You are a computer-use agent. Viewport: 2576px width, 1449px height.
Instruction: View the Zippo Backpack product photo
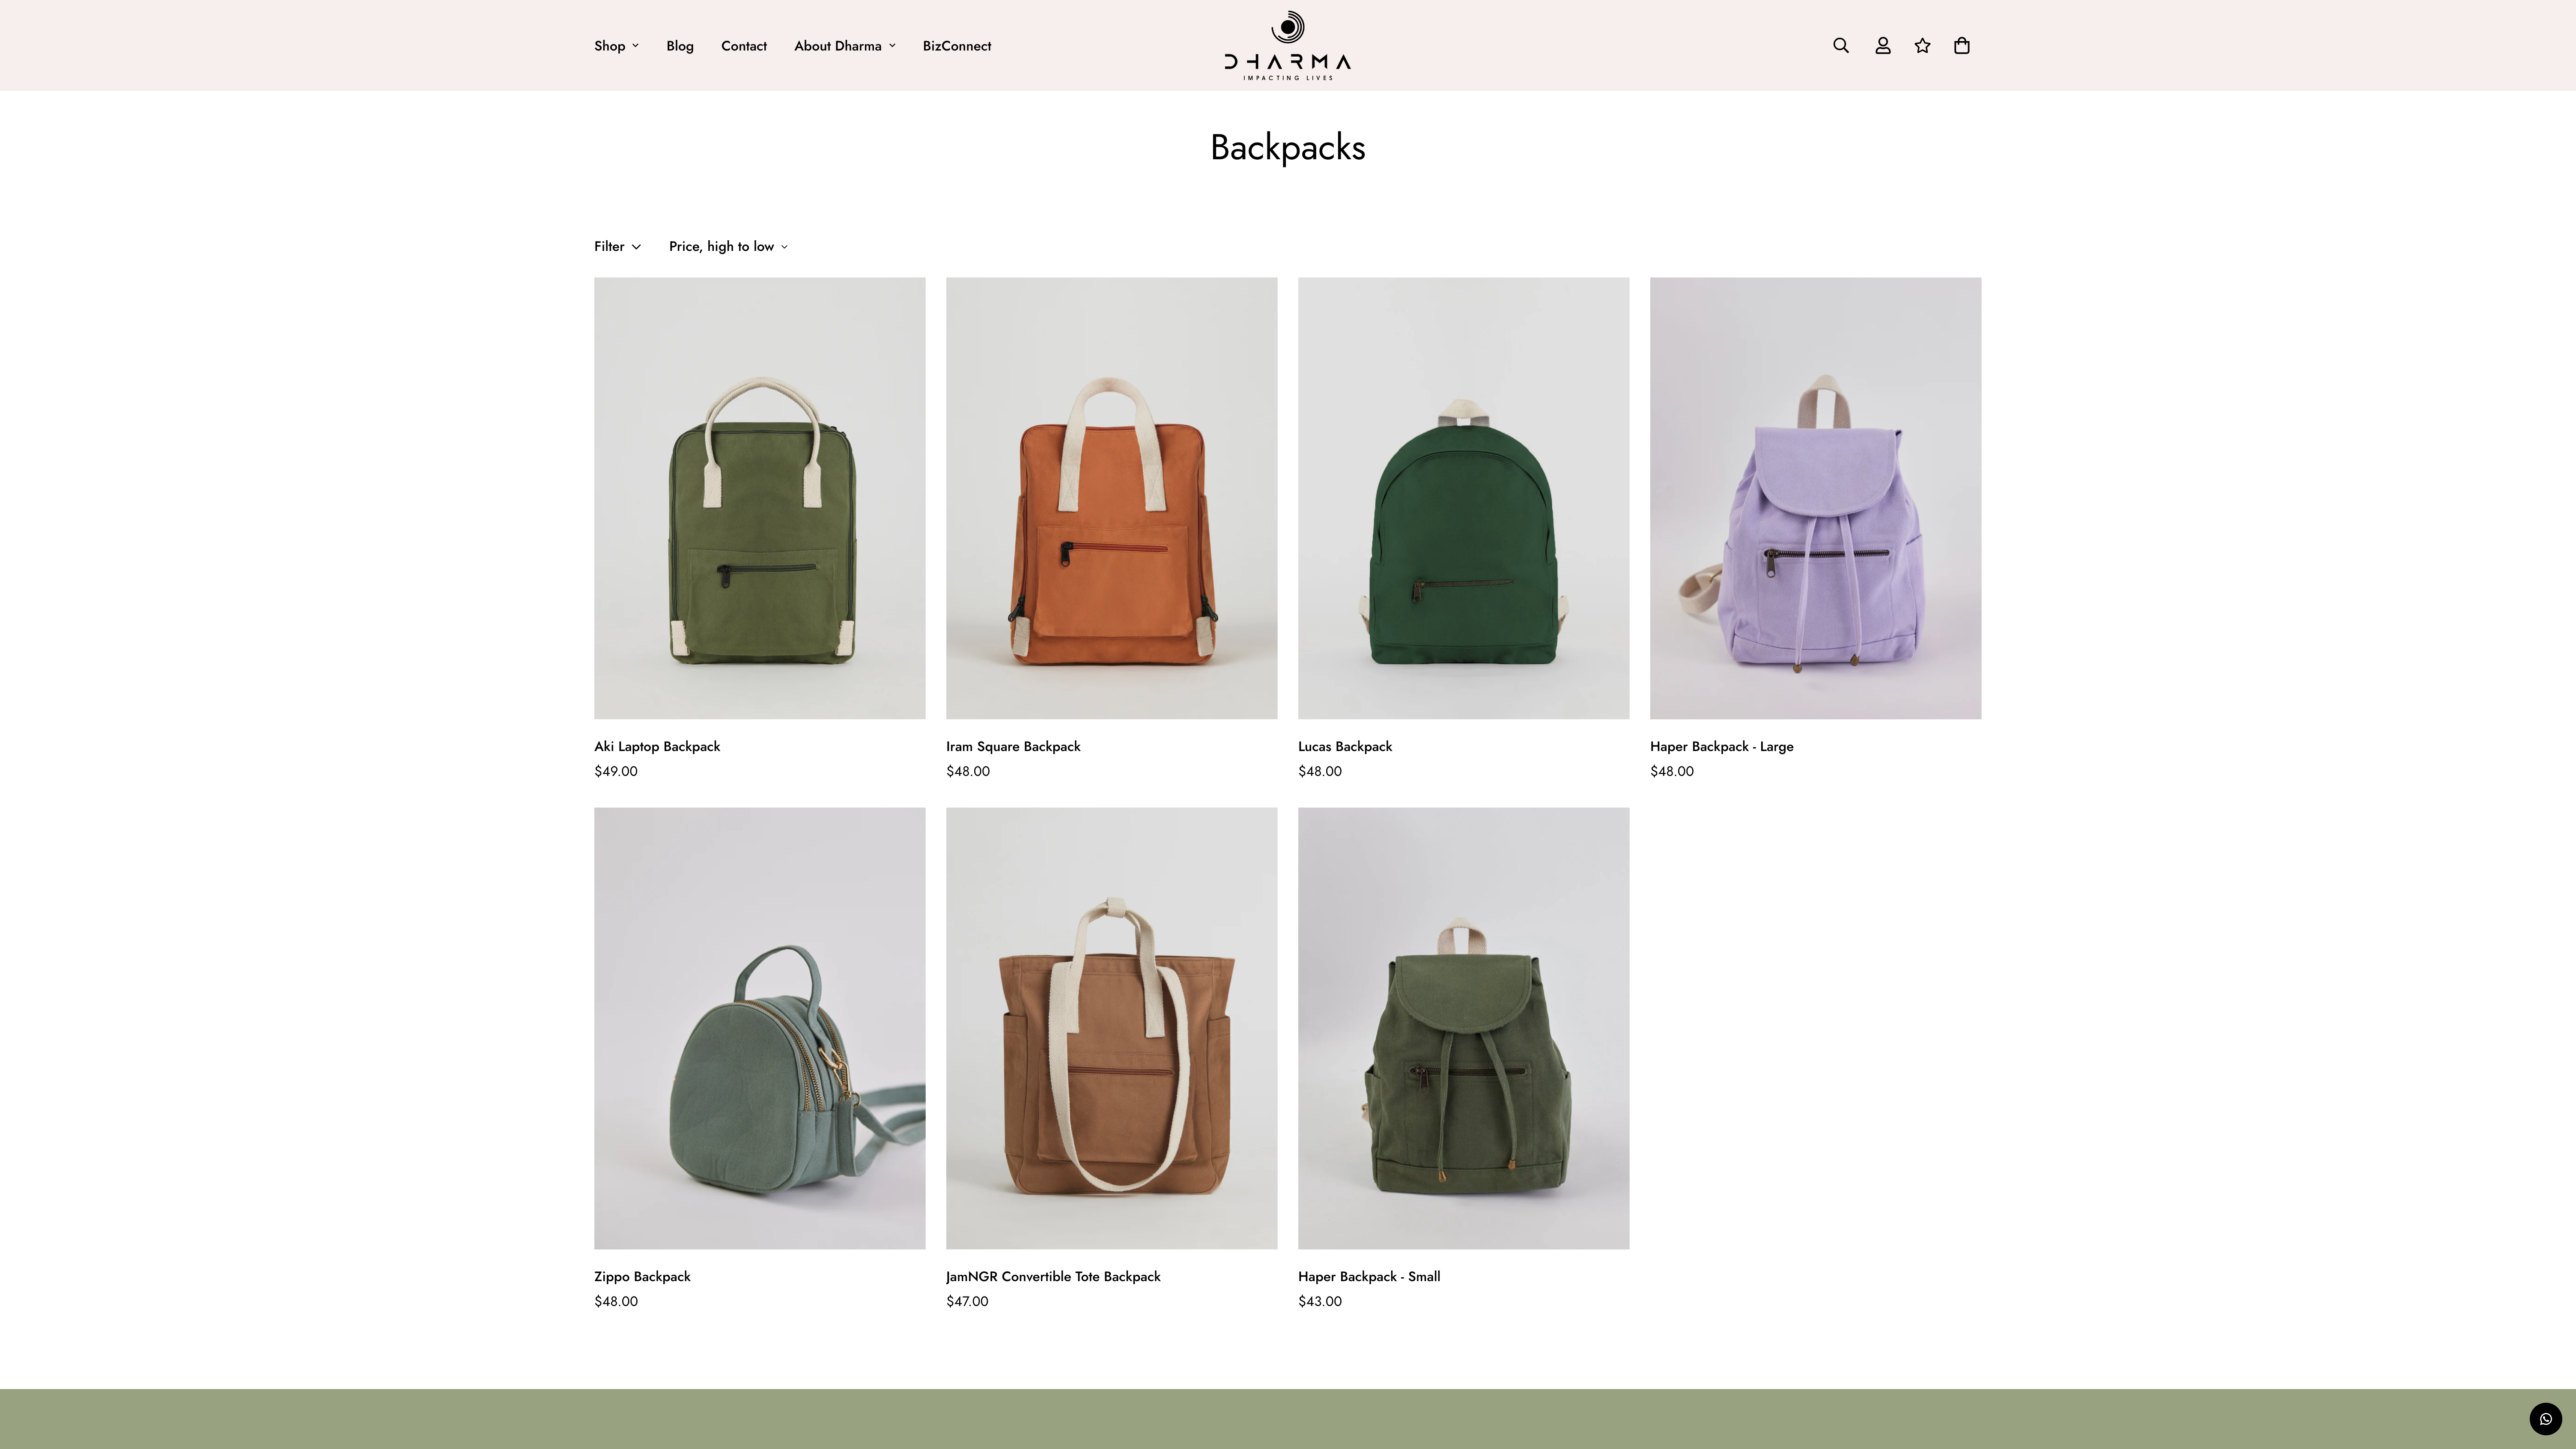(759, 1028)
